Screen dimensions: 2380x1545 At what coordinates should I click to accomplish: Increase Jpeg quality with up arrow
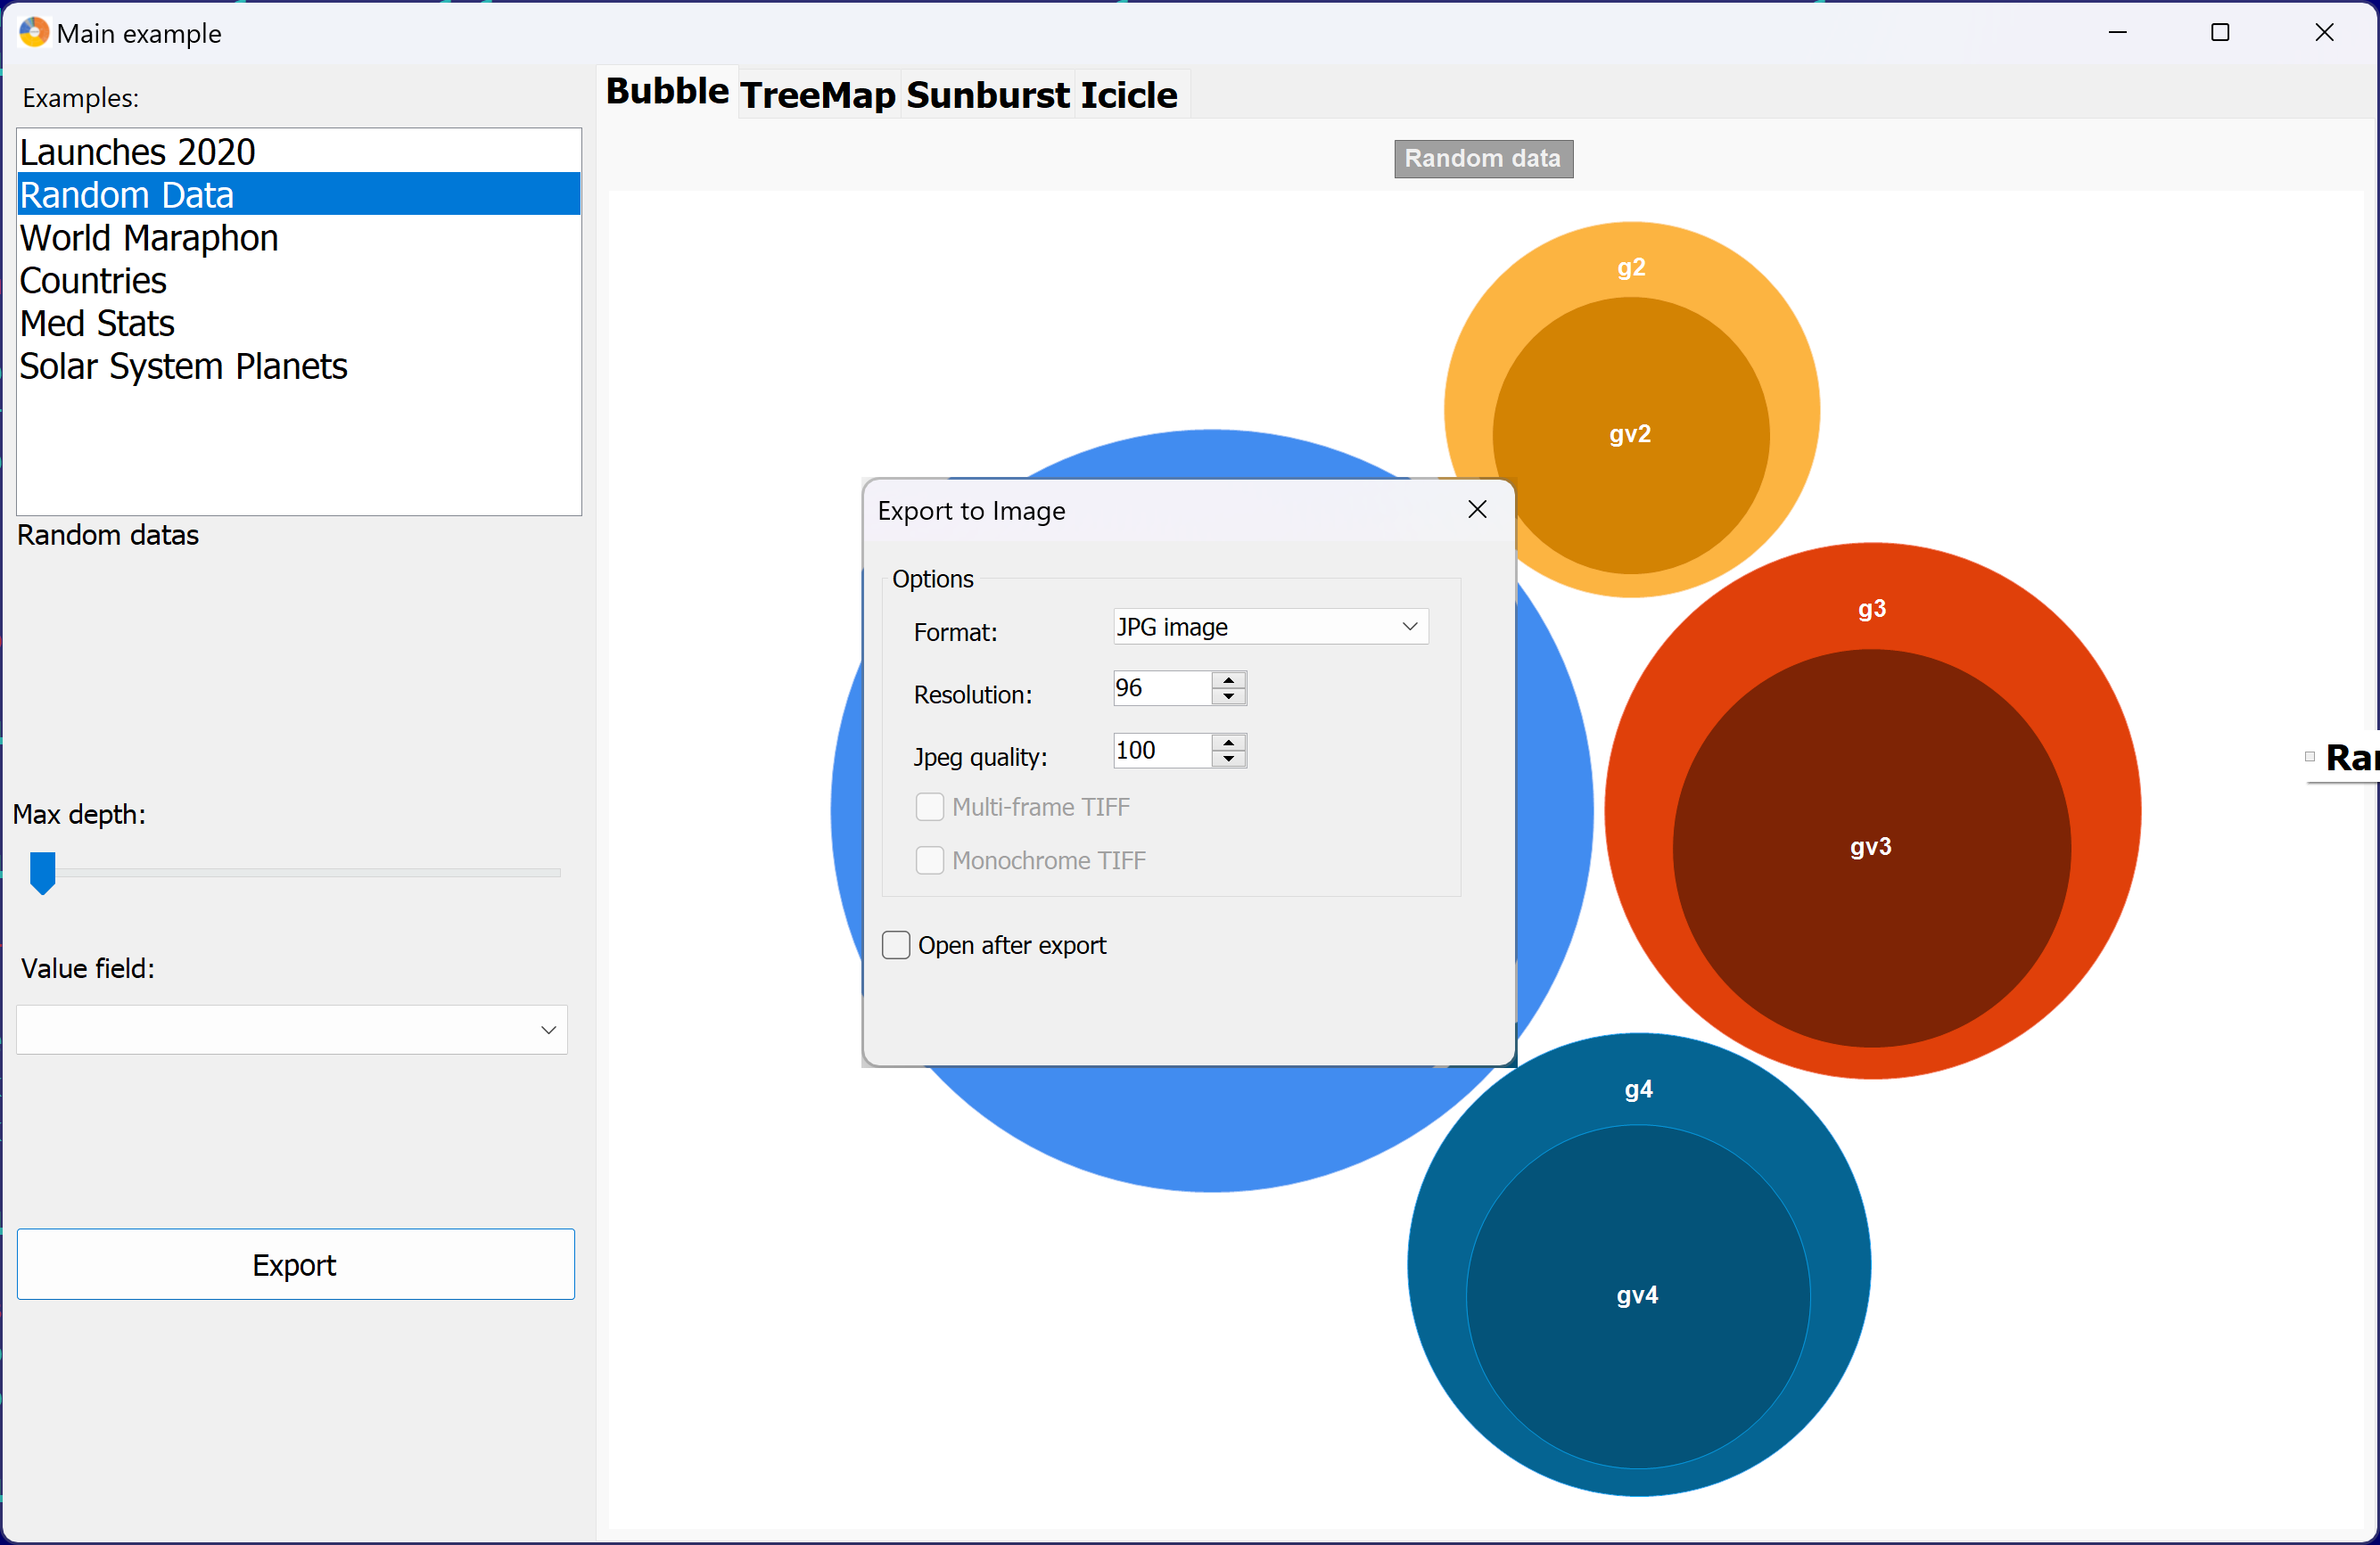[x=1228, y=742]
